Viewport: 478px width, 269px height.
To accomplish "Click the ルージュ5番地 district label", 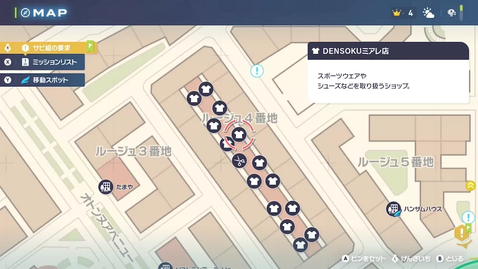I will (395, 162).
